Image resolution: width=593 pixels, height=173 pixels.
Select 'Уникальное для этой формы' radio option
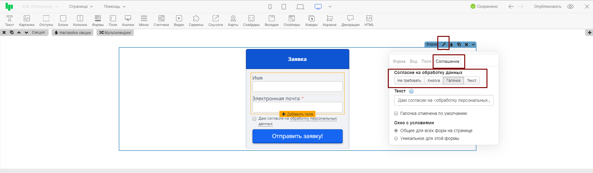(396, 138)
